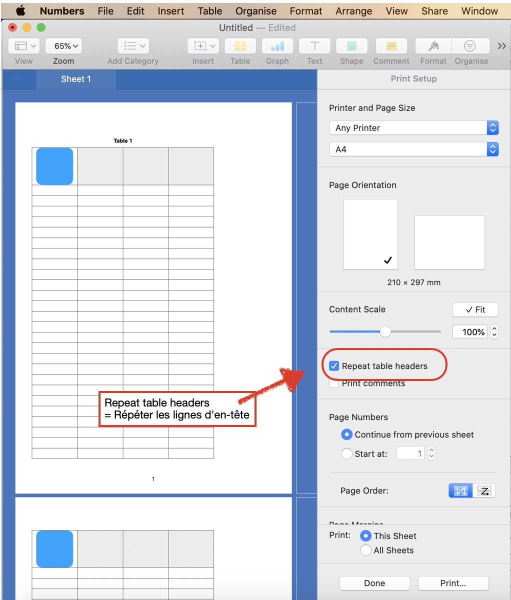Open the Window menu

point(479,11)
